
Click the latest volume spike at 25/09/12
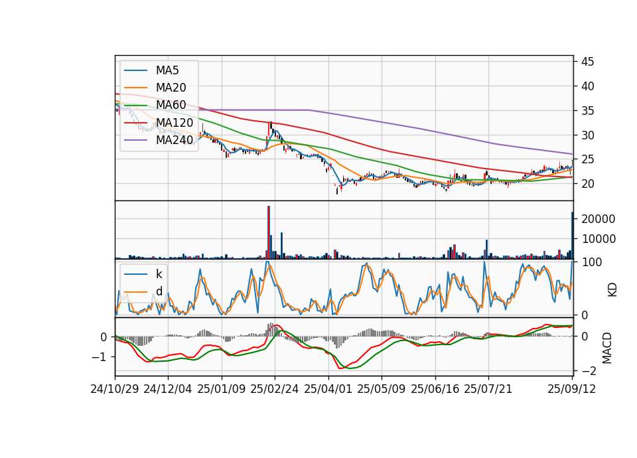coord(573,235)
